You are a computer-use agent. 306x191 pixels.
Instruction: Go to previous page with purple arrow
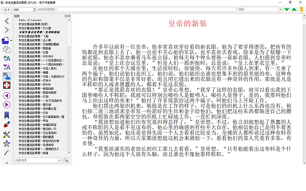[6, 95]
